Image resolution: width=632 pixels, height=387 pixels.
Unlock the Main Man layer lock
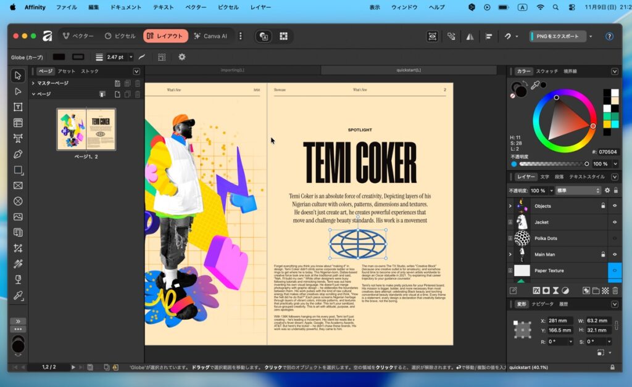pos(603,254)
